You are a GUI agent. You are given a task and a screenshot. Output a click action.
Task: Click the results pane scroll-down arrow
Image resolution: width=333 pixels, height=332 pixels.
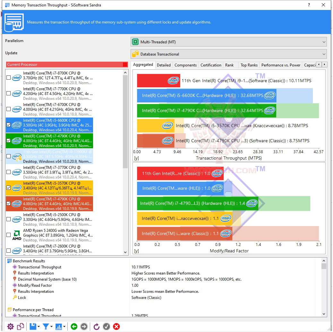pyautogui.click(x=324, y=314)
